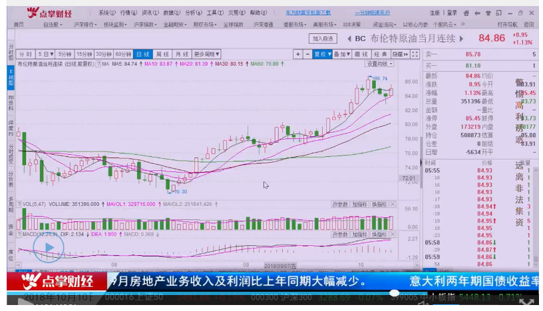Expand the 自选股 navigation dropdown
The width and height of the screenshot is (543, 311).
point(53,25)
